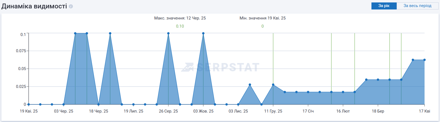
Task: Select the За весь період tab
Action: tap(417, 6)
